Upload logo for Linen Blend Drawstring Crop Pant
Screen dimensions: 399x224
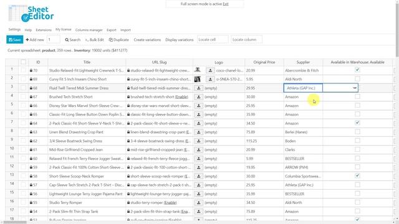[198, 132]
